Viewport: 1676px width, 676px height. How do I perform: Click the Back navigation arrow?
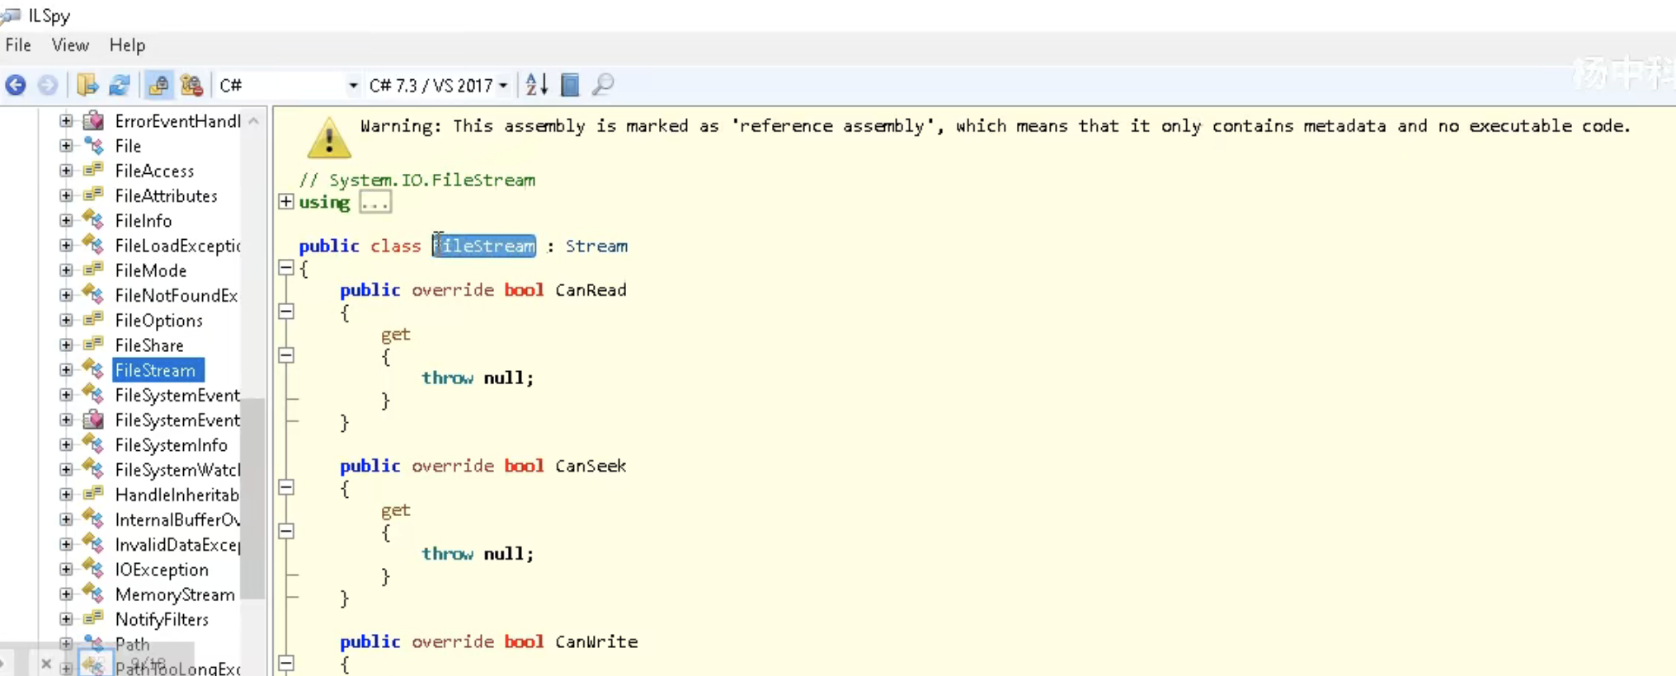tap(16, 85)
